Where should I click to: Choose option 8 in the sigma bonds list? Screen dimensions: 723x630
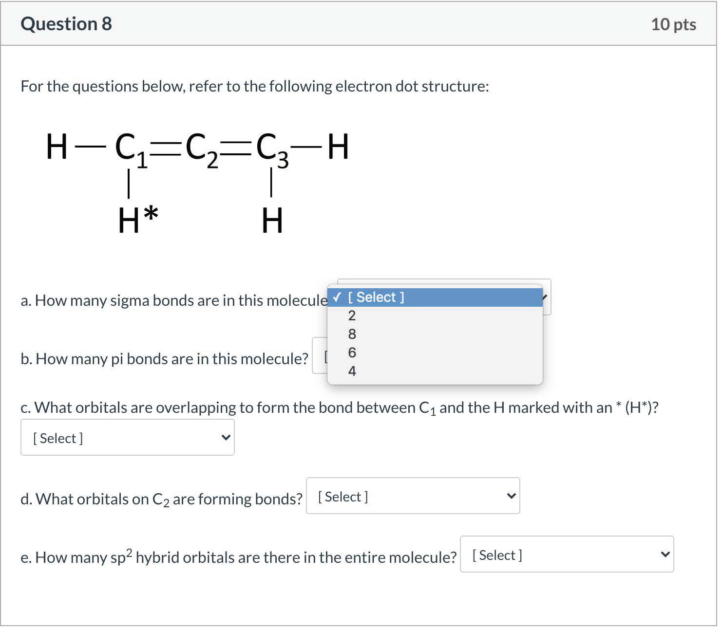352,334
